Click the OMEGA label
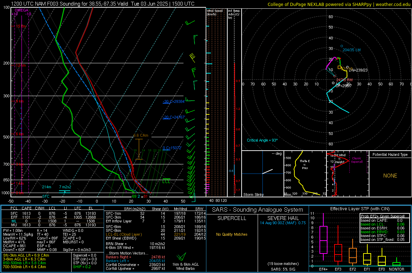Viewport: 412px width, 273px height. [22, 10]
